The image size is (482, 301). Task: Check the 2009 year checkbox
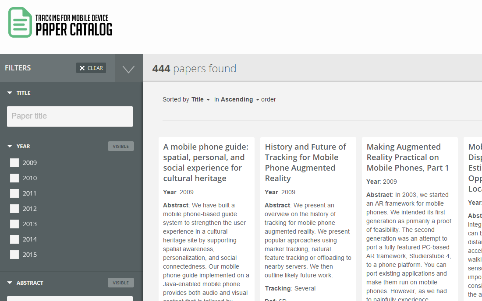tap(14, 163)
